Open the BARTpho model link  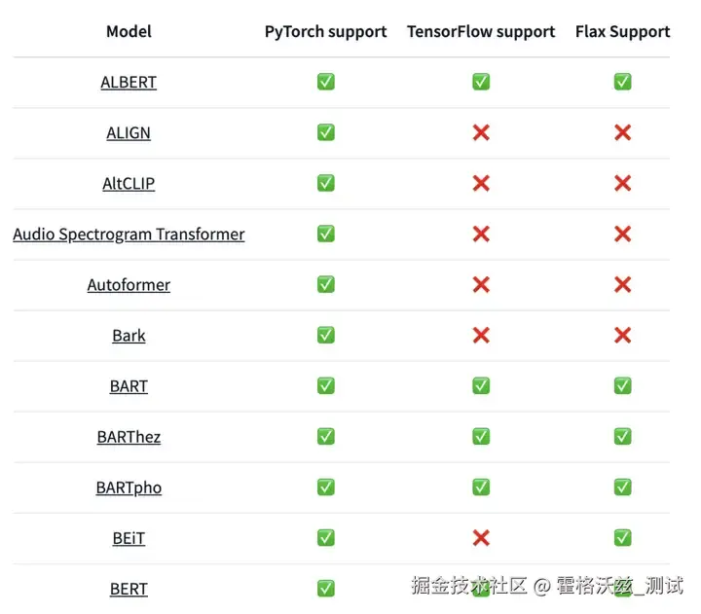point(129,488)
